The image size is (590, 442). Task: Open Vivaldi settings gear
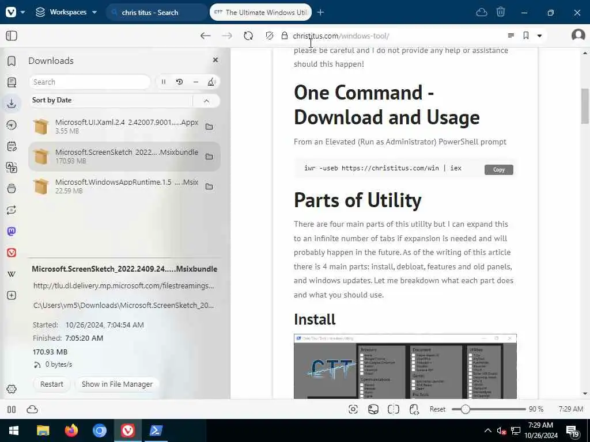[x=12, y=389]
